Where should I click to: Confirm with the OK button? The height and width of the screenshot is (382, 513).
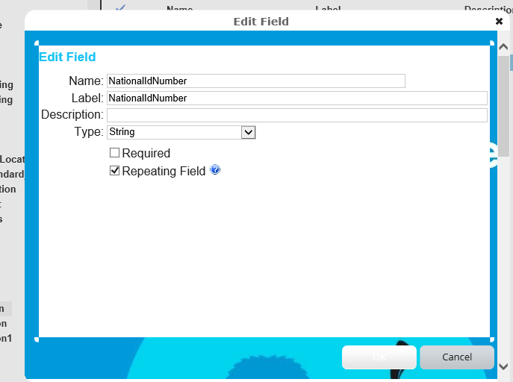[x=379, y=357]
